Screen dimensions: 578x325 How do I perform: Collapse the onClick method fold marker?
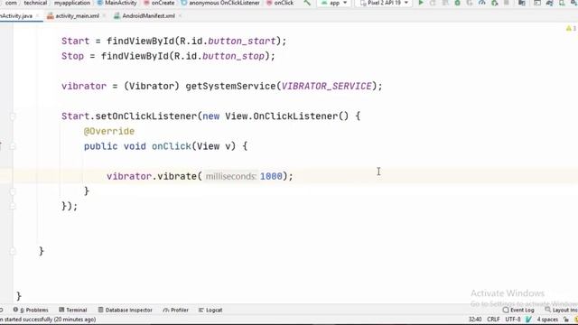tap(13, 146)
